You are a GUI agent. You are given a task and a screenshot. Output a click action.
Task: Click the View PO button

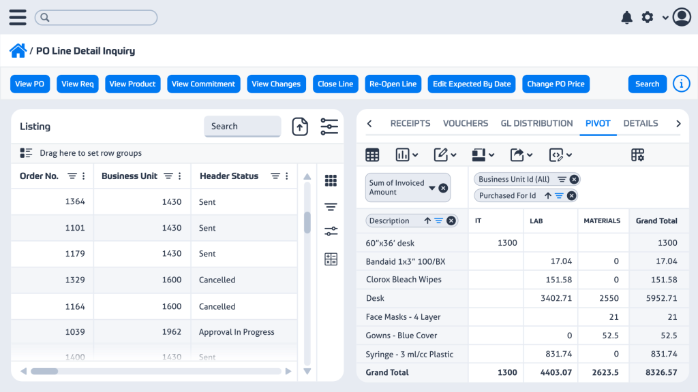coord(30,84)
